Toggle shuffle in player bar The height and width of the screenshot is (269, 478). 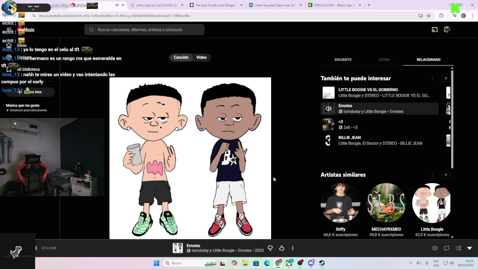click(x=458, y=248)
